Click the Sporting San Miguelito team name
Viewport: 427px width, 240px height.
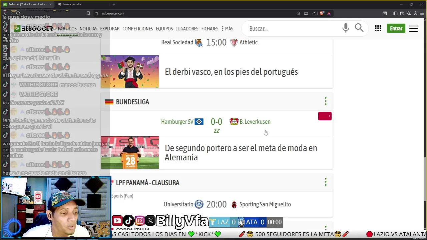pyautogui.click(x=265, y=204)
